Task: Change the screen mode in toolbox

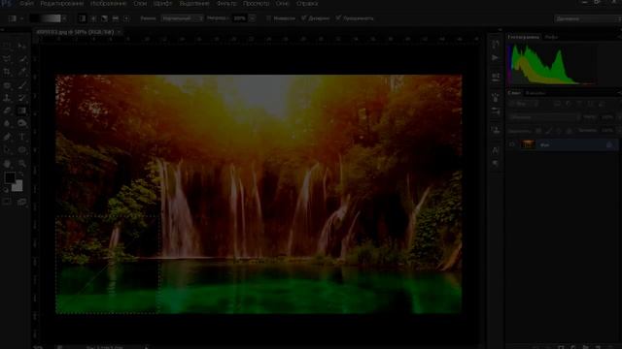Action: (22, 202)
